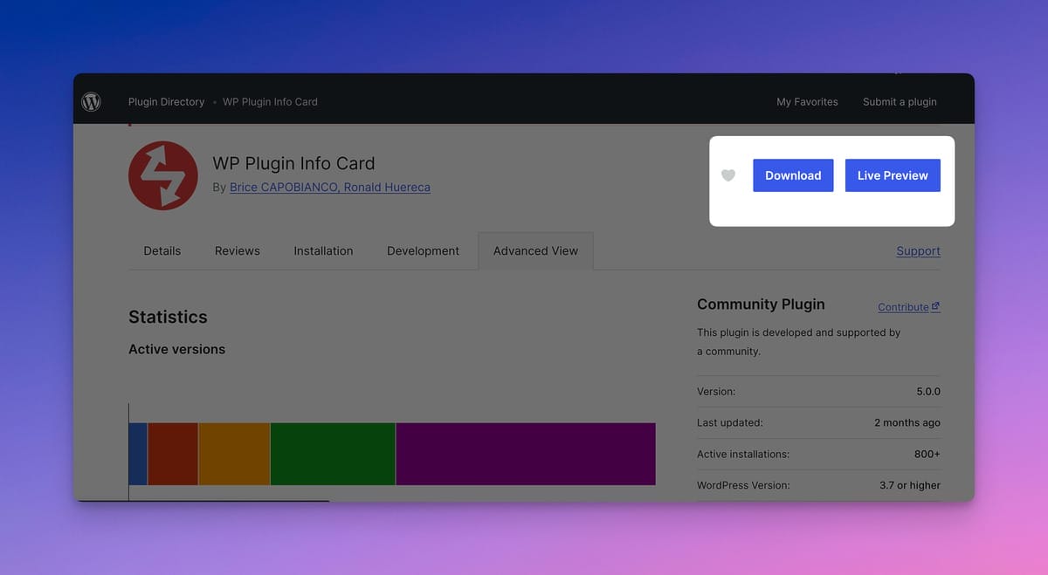This screenshot has height=575, width=1048.
Task: Click the Download button
Action: tap(793, 175)
